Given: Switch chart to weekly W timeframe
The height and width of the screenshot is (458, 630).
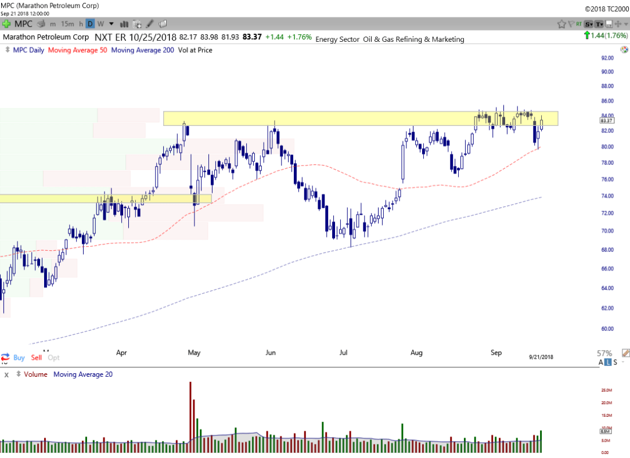Looking at the screenshot, I should 100,24.
